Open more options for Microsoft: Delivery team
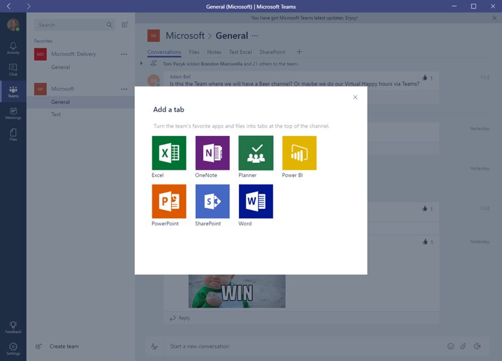The width and height of the screenshot is (502, 361). [x=124, y=54]
